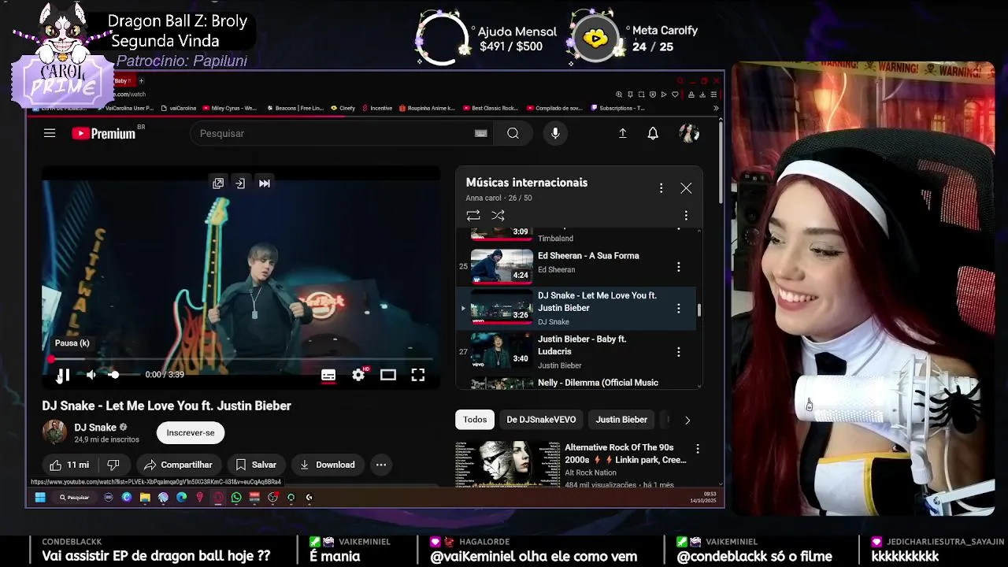Image resolution: width=1008 pixels, height=567 pixels.
Task: Open the account avatar menu
Action: 689,133
